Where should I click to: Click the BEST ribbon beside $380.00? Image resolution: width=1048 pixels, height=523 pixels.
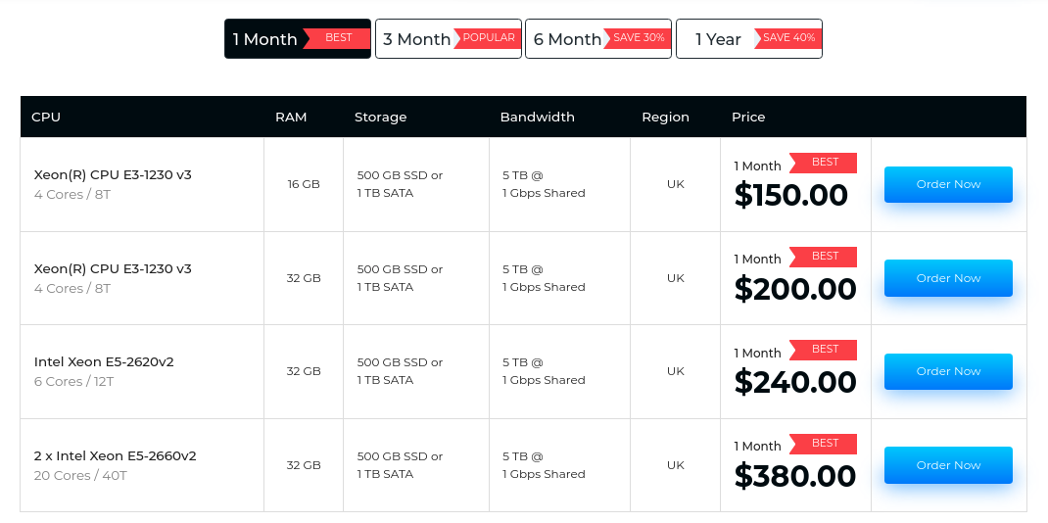click(825, 444)
